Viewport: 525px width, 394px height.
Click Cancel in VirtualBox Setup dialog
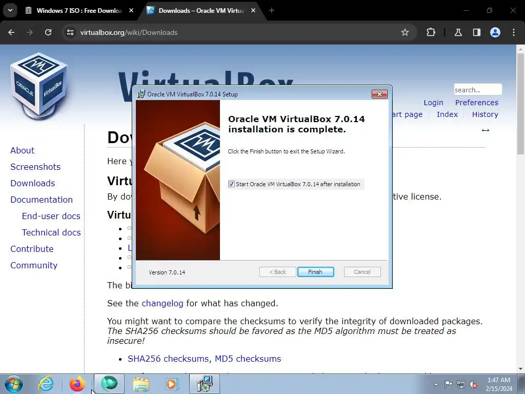click(362, 272)
